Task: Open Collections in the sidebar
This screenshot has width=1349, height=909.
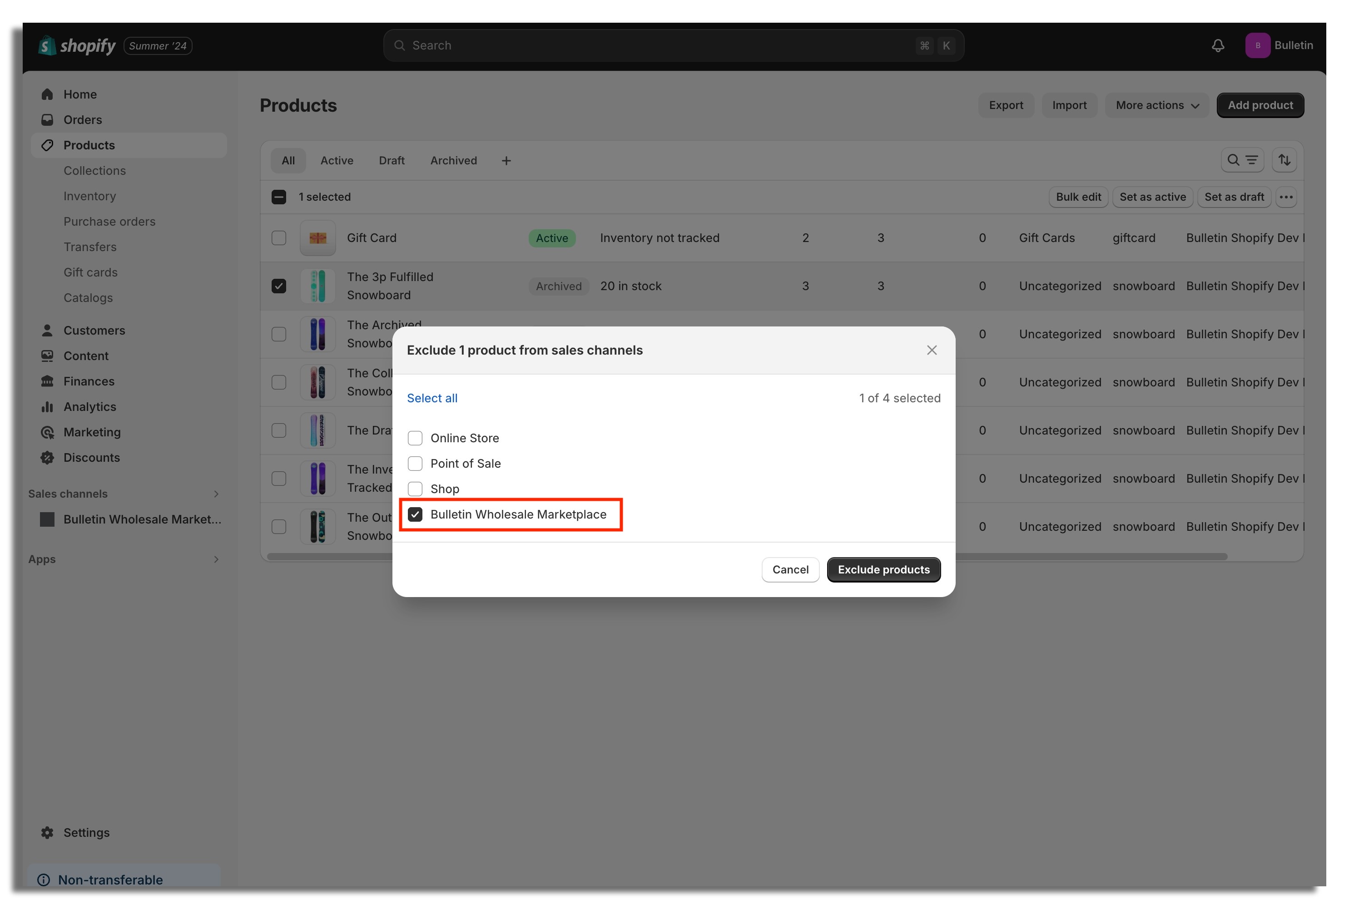Action: (94, 170)
